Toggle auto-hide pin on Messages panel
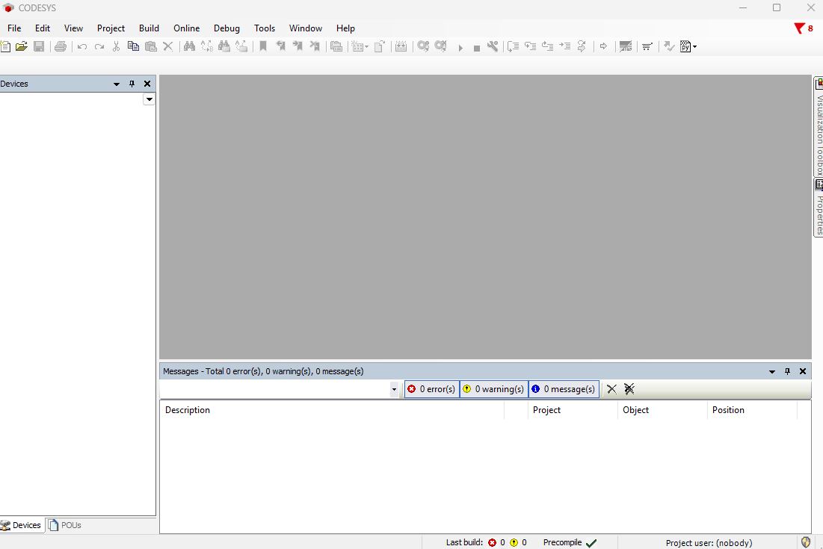Image resolution: width=823 pixels, height=549 pixels. click(787, 371)
